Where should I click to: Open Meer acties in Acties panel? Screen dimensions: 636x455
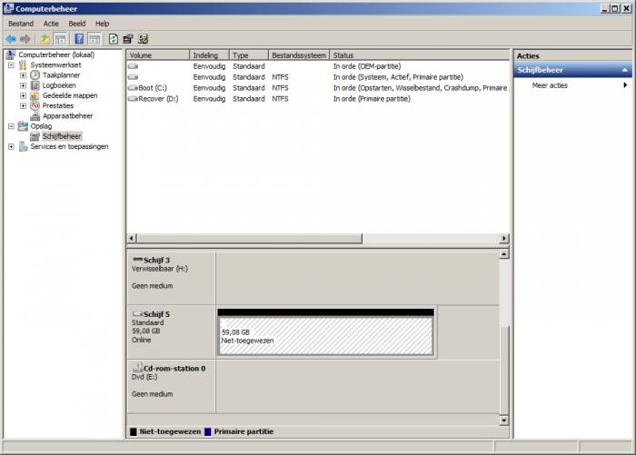click(550, 85)
